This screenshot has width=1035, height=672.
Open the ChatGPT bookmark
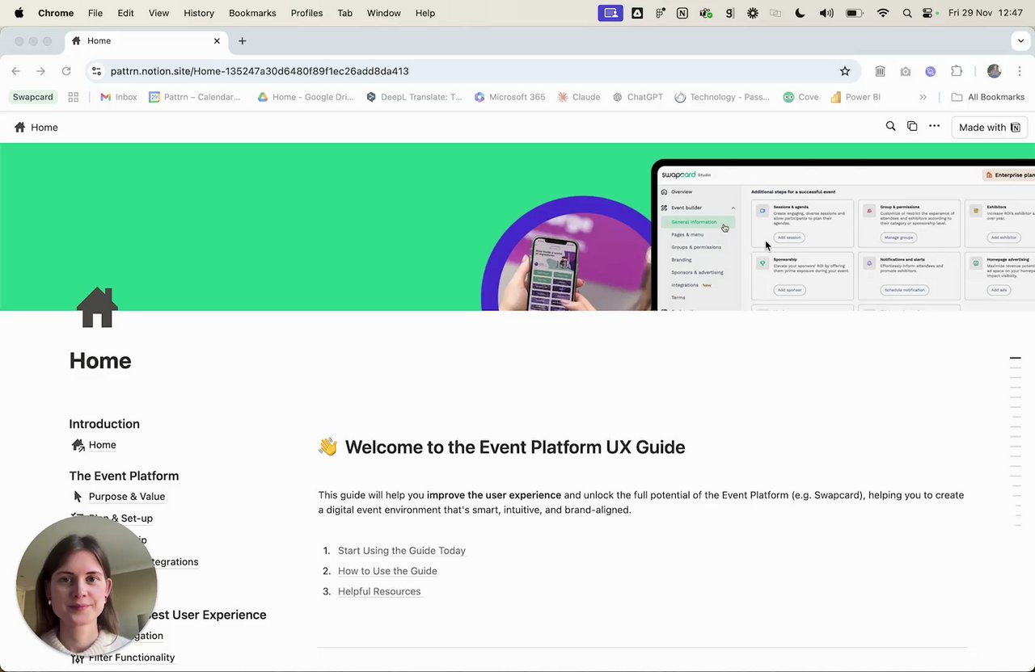pos(637,97)
